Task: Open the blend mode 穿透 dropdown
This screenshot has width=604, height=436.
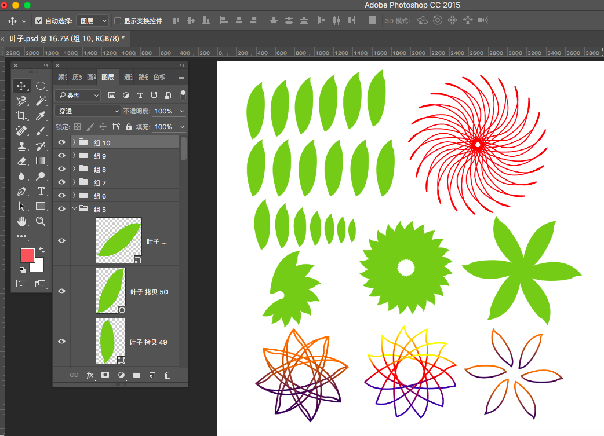Action: pos(88,111)
